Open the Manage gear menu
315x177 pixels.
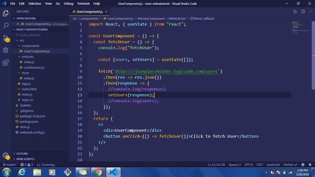point(5,155)
